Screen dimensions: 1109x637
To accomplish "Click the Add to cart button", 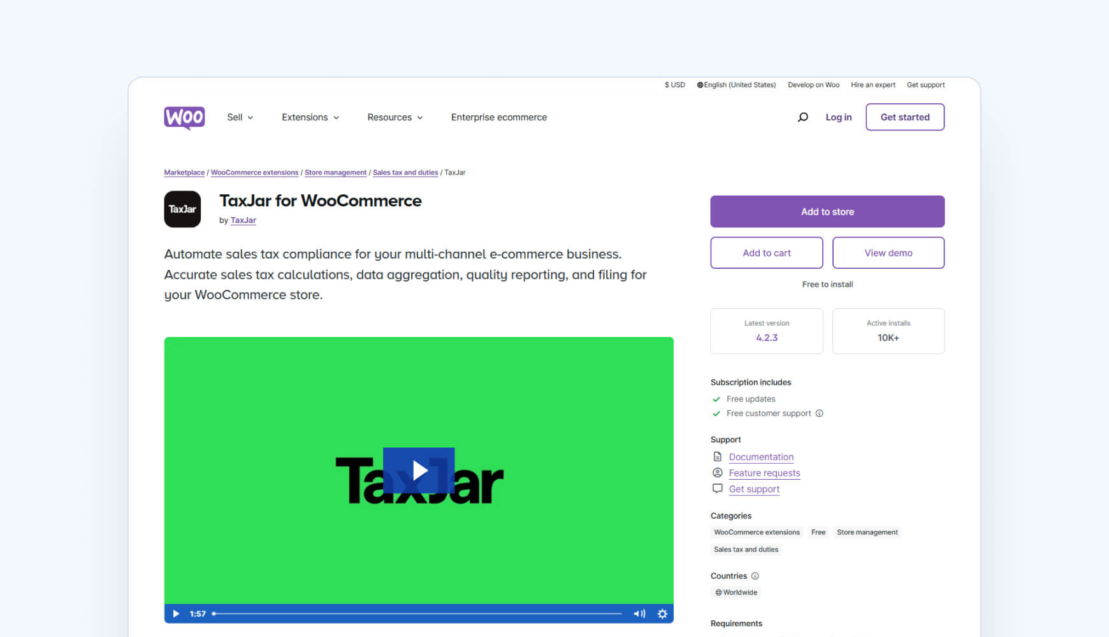I will (x=767, y=253).
